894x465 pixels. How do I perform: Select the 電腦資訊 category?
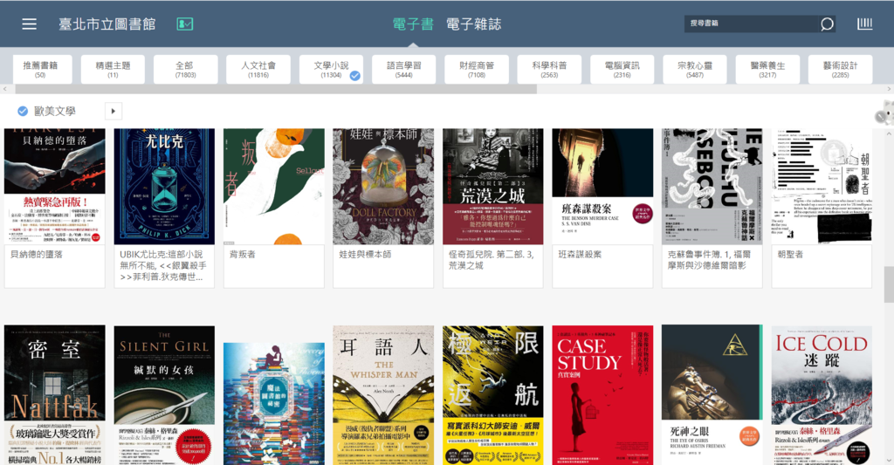(x=622, y=70)
